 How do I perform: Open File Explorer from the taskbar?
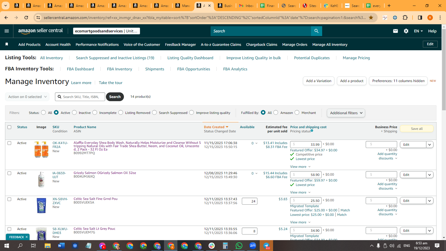tap(47, 246)
